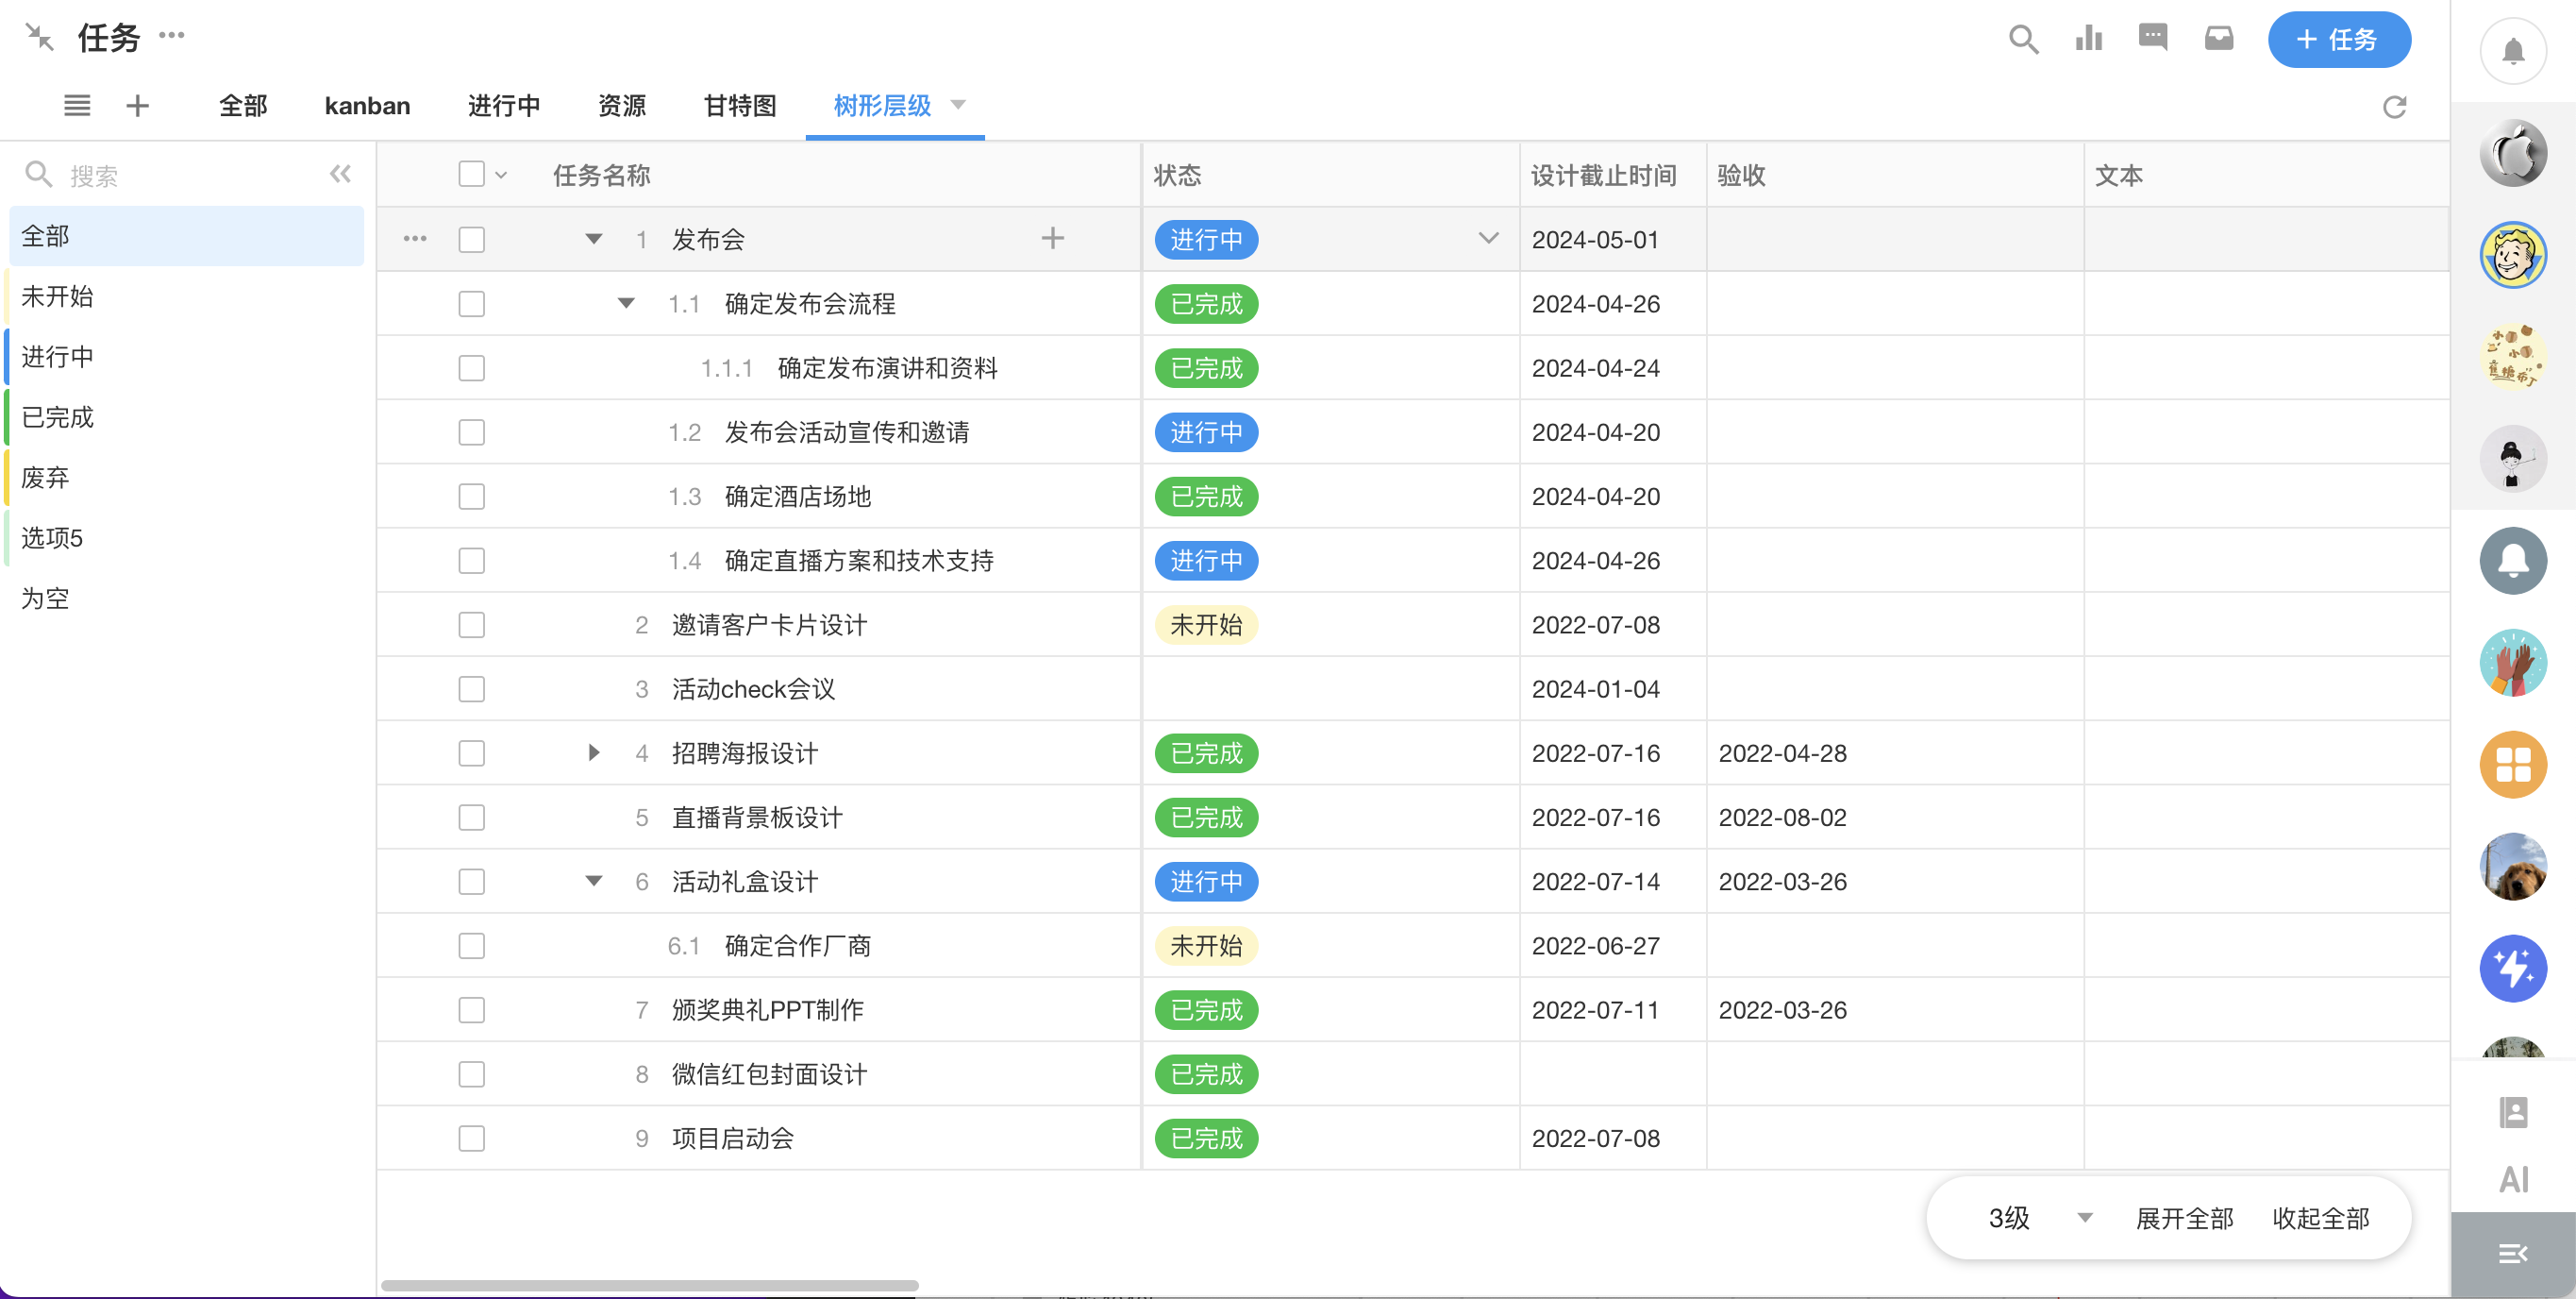The height and width of the screenshot is (1299, 2576).
Task: Click the 未开始 status tag of 确定合作厂商
Action: [1206, 946]
